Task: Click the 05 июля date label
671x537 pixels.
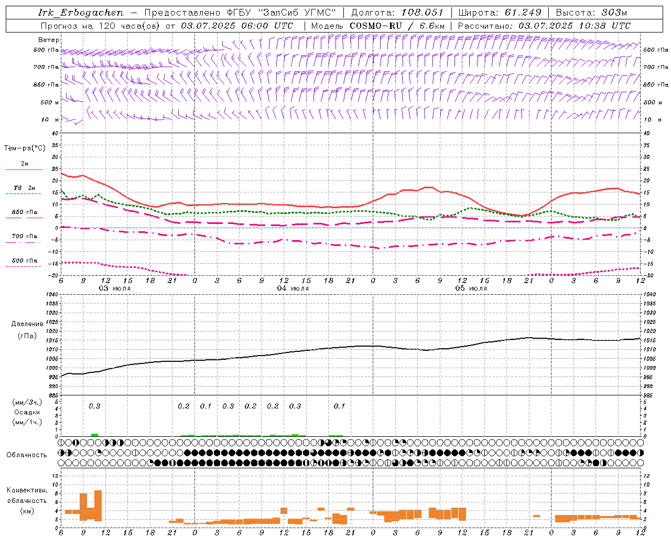Action: click(x=471, y=288)
